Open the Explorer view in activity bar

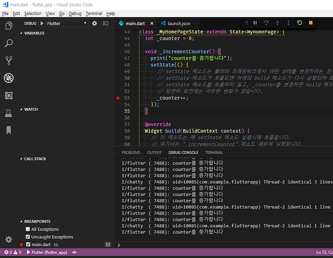pyautogui.click(x=8, y=26)
